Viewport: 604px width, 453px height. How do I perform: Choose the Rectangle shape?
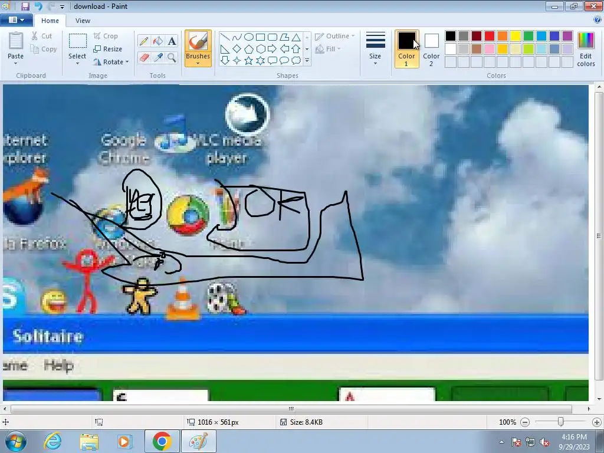260,37
